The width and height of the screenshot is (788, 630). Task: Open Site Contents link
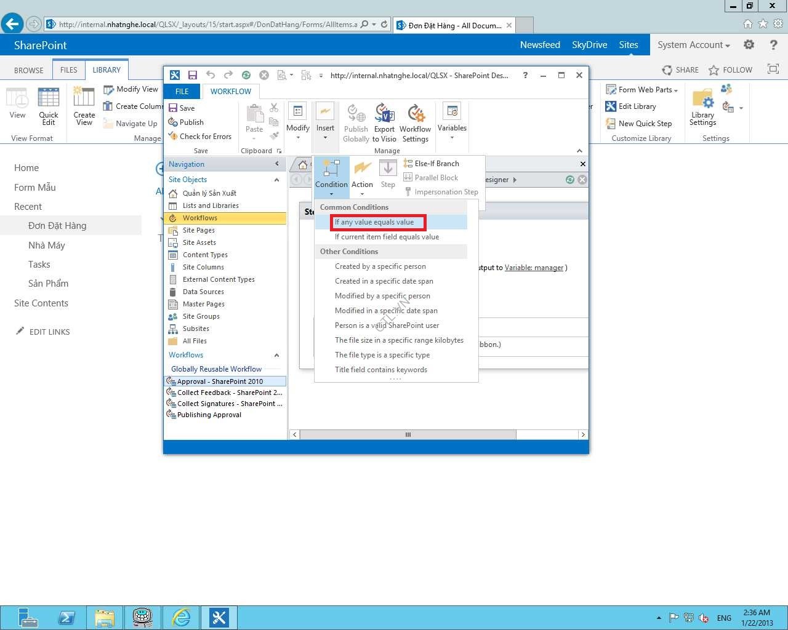(x=41, y=303)
